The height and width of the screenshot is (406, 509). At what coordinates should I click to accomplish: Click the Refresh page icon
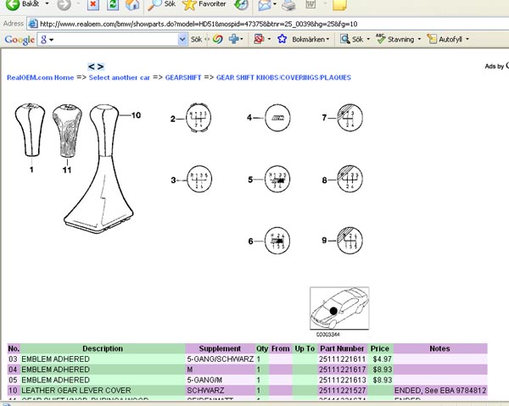pos(113,5)
